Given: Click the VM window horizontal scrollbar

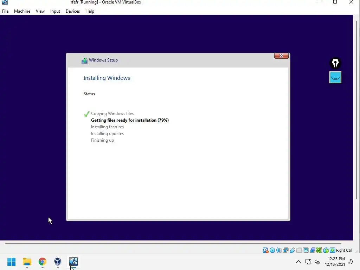Looking at the screenshot, I should point(173,243).
